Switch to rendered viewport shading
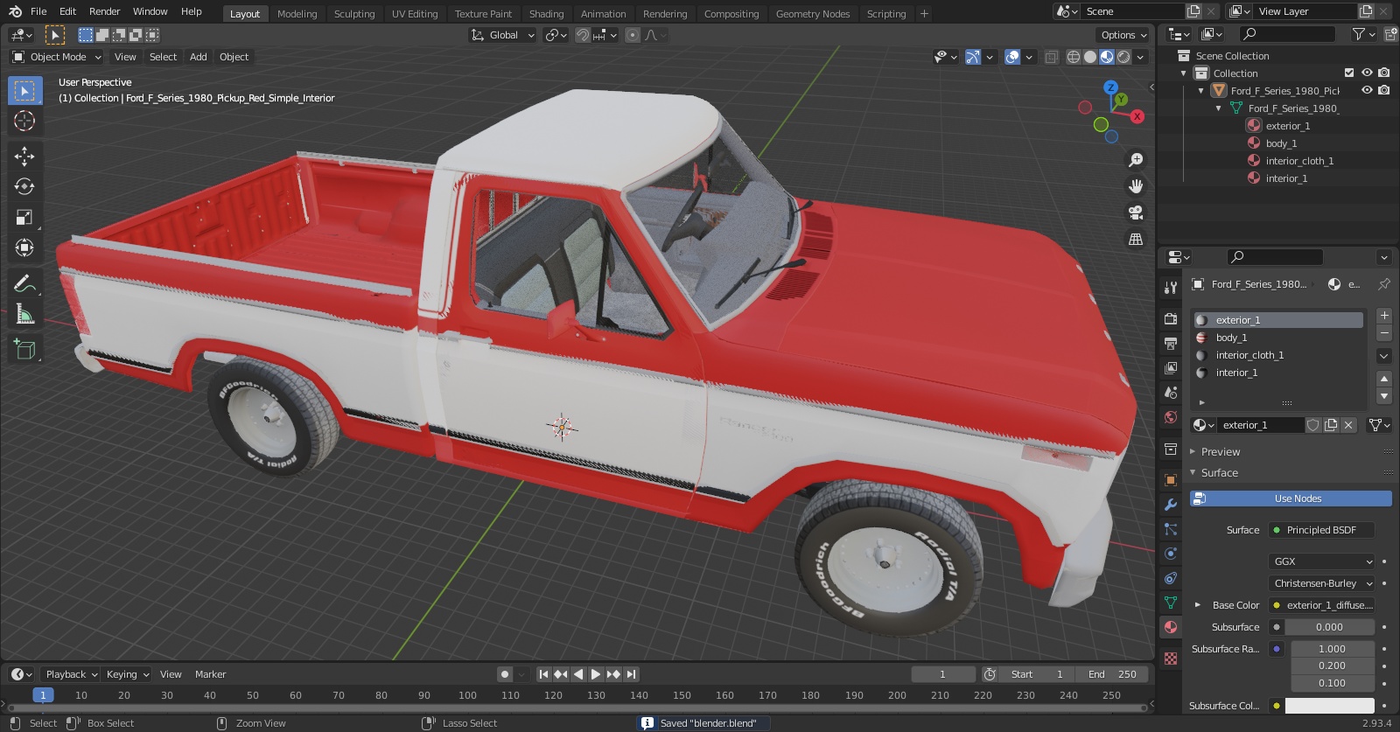The width and height of the screenshot is (1400, 732). (x=1123, y=57)
